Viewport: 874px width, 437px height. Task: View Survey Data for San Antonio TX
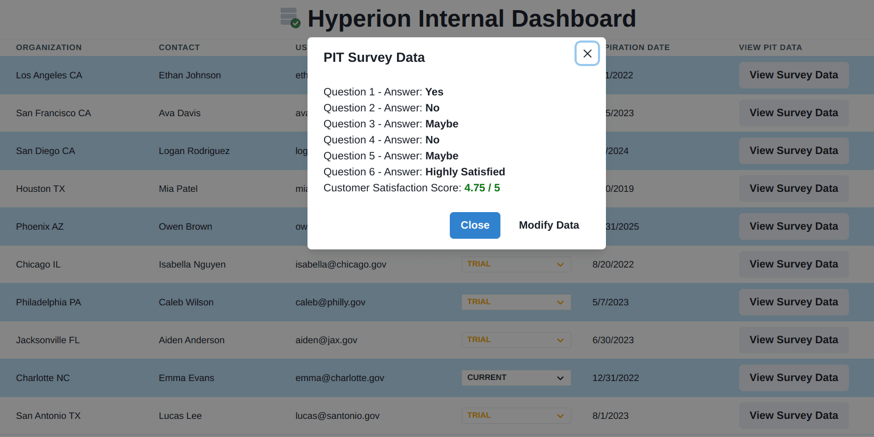[794, 416]
